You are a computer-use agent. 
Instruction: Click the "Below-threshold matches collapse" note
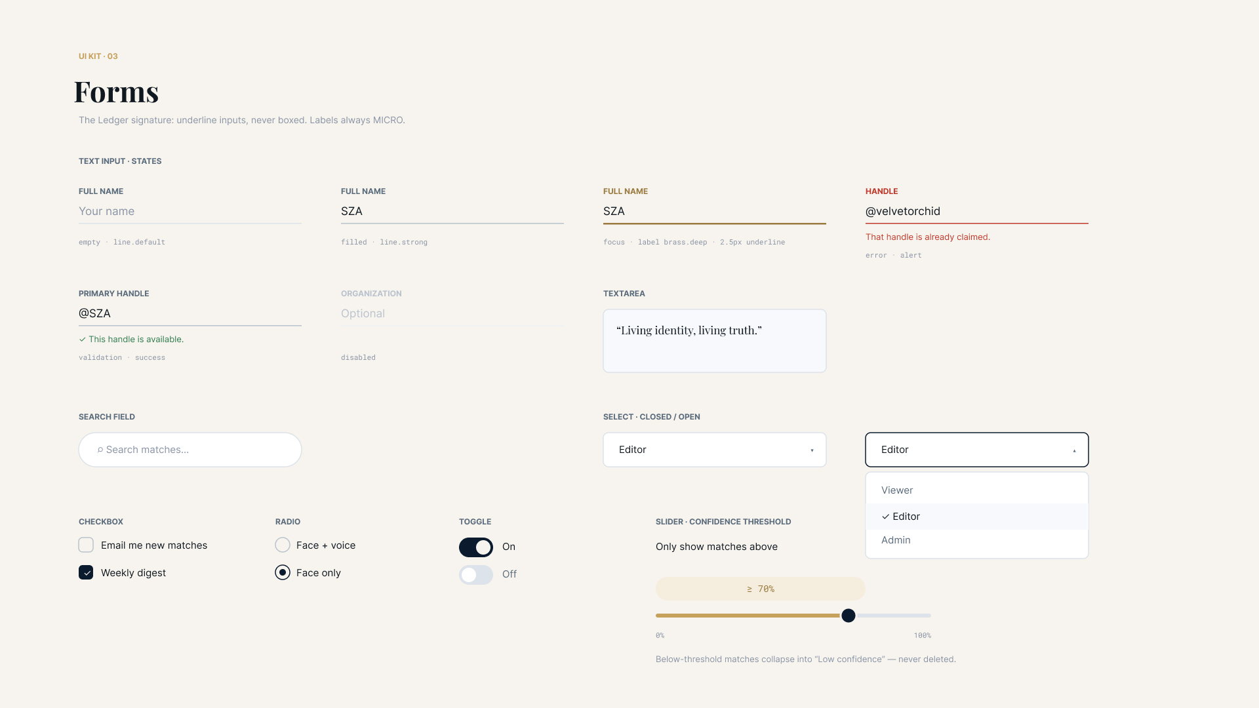point(806,659)
